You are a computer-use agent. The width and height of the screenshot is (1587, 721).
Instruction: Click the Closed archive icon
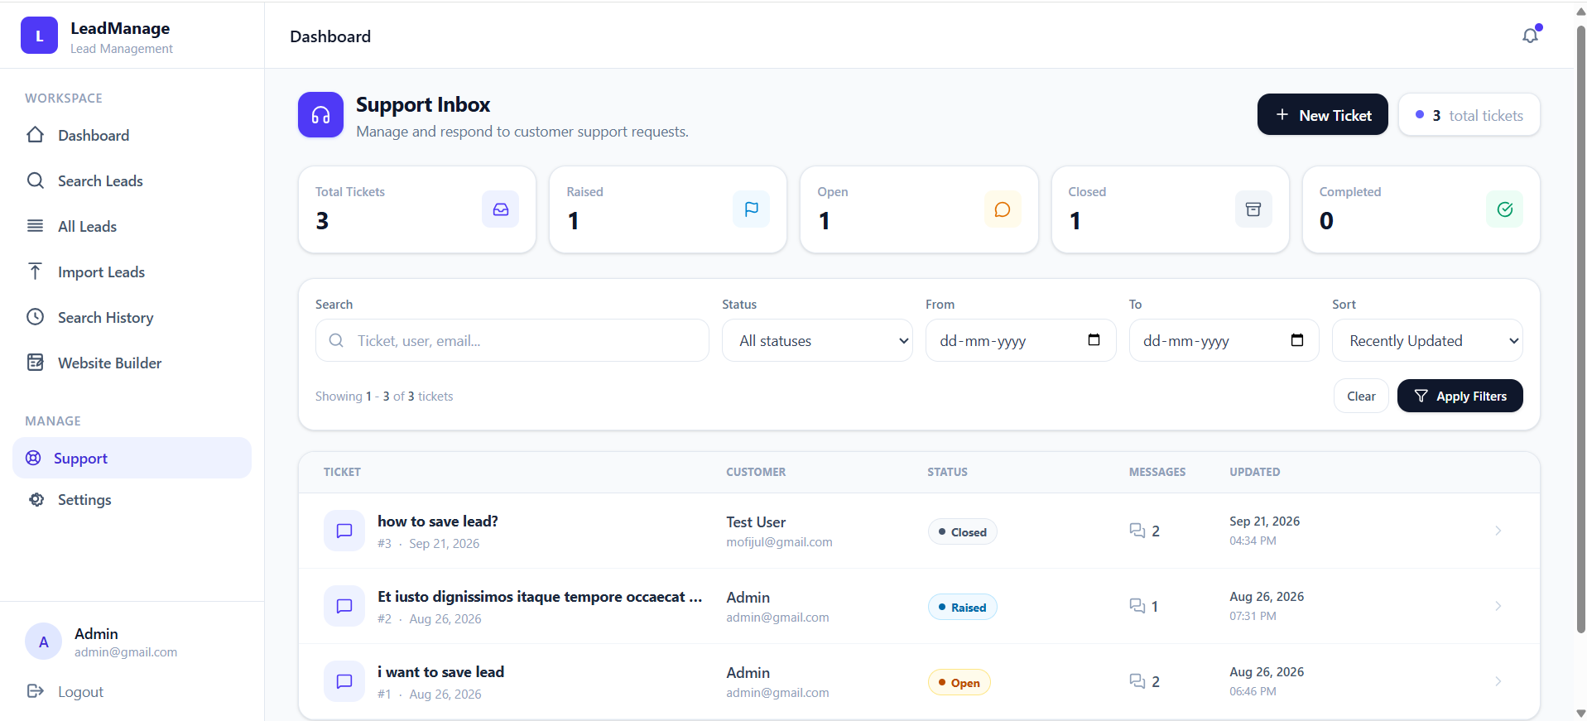[x=1253, y=209]
